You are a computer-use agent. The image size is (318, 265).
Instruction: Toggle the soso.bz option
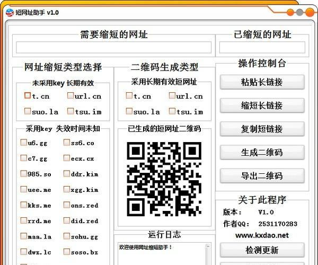pyautogui.click(x=67, y=252)
